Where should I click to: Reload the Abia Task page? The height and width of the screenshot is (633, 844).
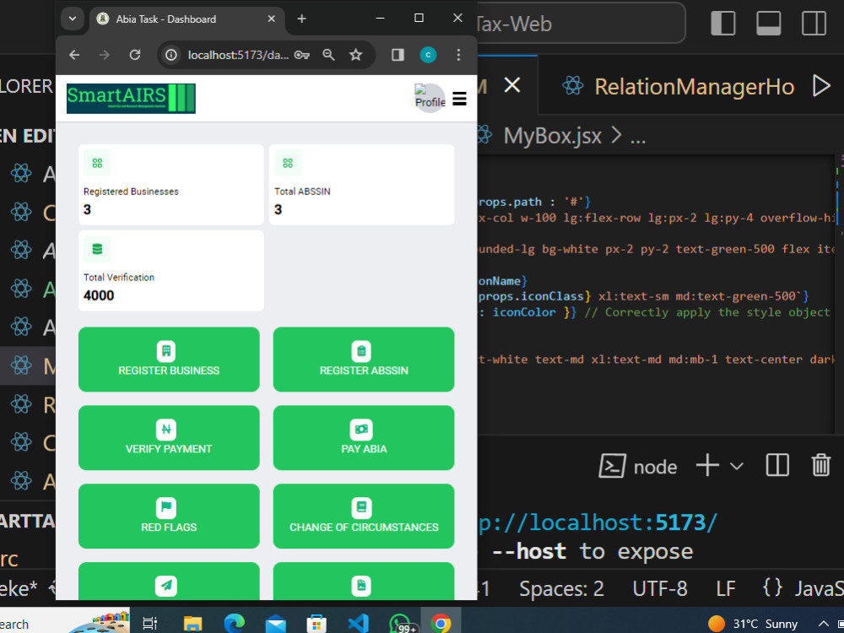coord(135,55)
